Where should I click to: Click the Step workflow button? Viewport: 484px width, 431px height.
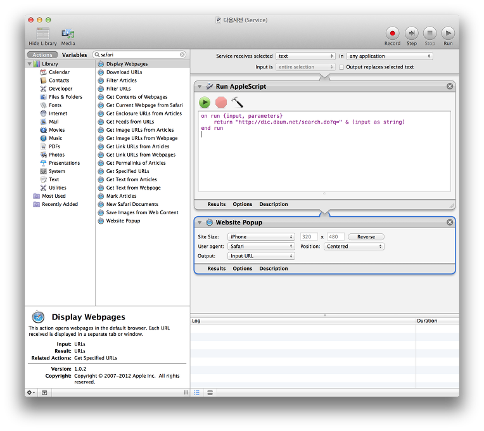click(x=411, y=33)
